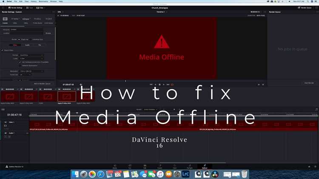Select clip 04 thumbnail in clip strip
The image size is (319, 179).
pyautogui.click(x=67, y=96)
